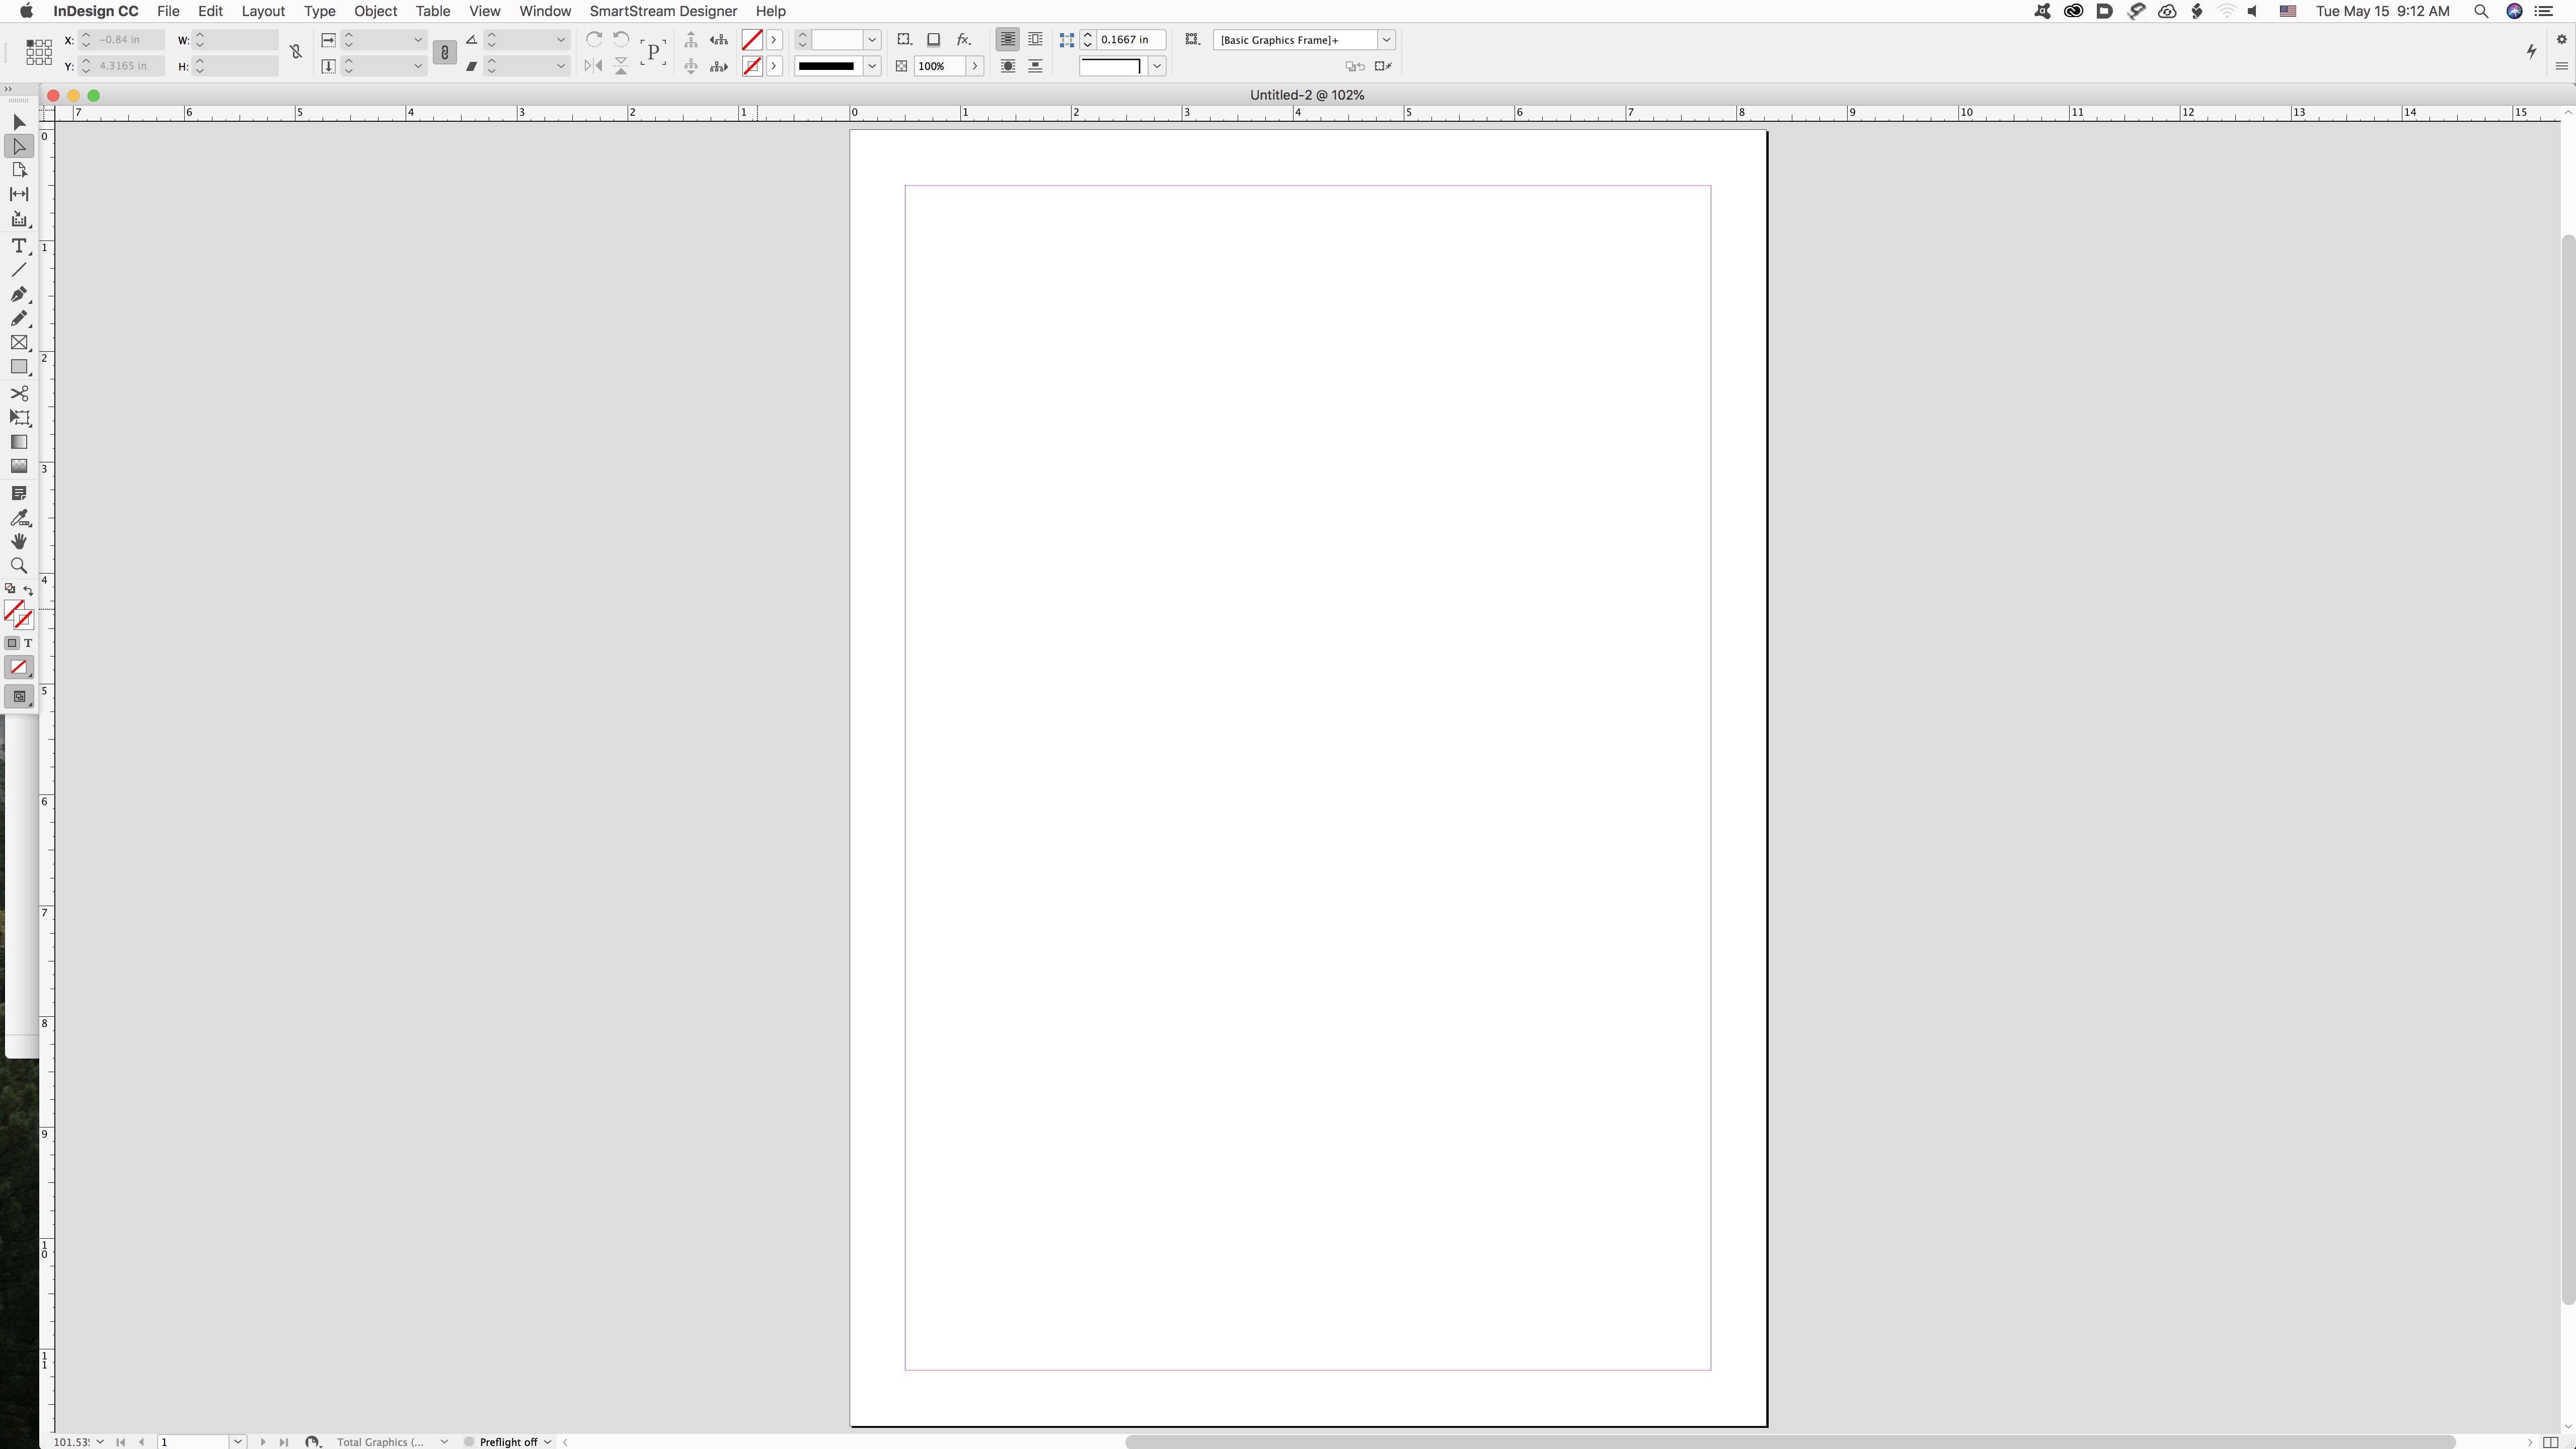Screen dimensions: 2576x1449
Task: Select the Zoom tool in toolbox
Action: point(18,566)
